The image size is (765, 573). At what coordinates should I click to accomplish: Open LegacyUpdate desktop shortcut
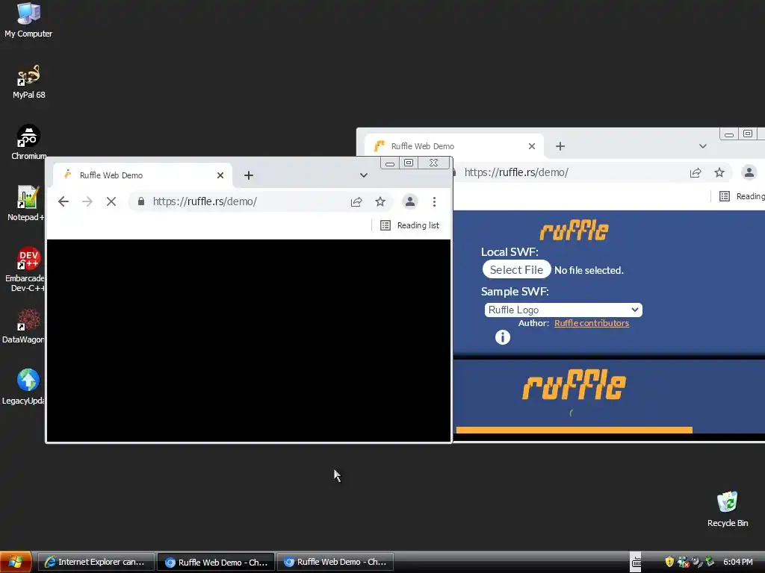(x=23, y=387)
